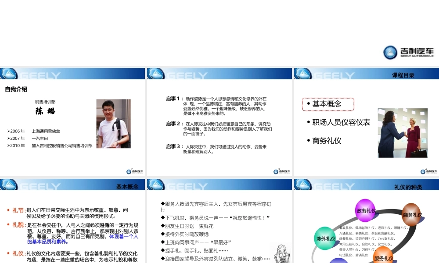Click the Geely header emblem on the 启事 slide

[x=156, y=74]
